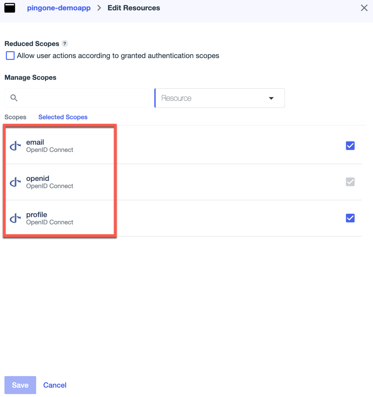
Task: Click the OpenID icon beside profile scope
Action: point(15,219)
